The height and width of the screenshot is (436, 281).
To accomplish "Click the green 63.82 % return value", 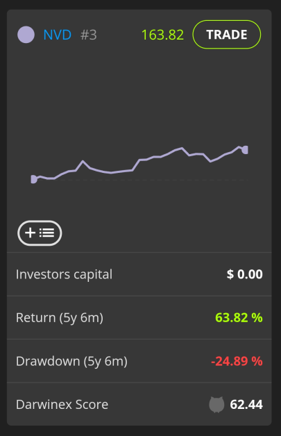I will (239, 317).
